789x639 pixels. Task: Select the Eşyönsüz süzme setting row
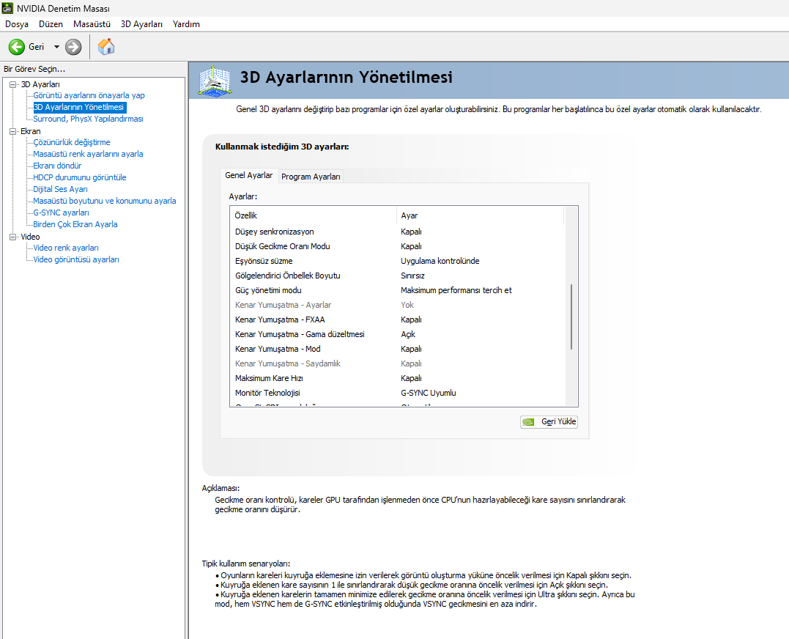[398, 261]
